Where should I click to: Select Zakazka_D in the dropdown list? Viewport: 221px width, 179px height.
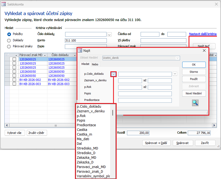[85, 162]
